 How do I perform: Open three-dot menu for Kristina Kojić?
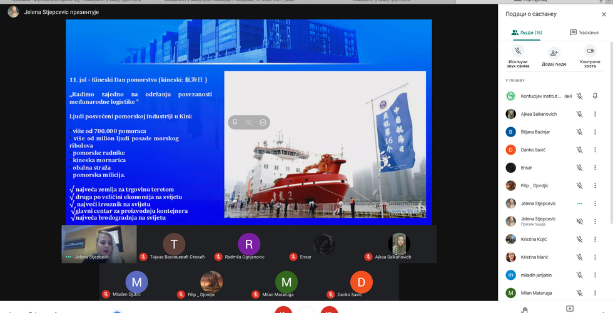pyautogui.click(x=595, y=239)
